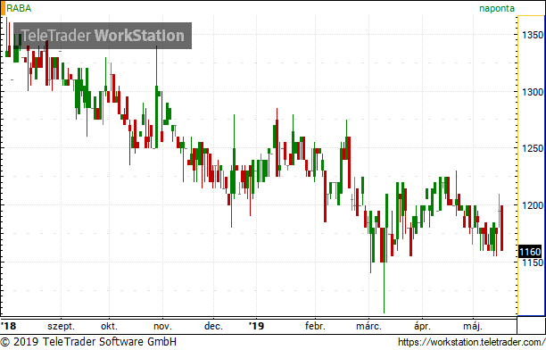The height and width of the screenshot is (350, 546).
Task: Click the 1250 price axis label
Action: 533,148
